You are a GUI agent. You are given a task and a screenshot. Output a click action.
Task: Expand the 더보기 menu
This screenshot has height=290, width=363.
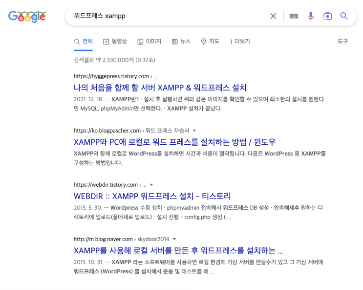pyautogui.click(x=240, y=42)
